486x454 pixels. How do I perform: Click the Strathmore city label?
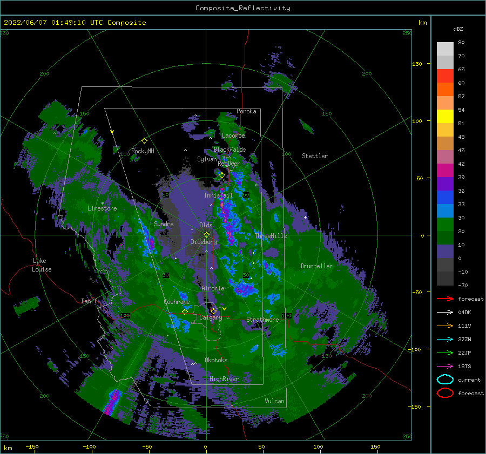[x=262, y=320]
